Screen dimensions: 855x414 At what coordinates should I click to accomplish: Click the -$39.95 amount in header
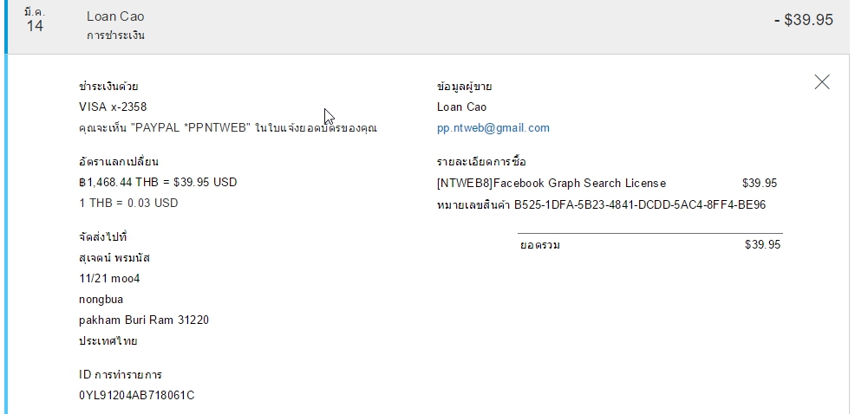[x=803, y=20]
